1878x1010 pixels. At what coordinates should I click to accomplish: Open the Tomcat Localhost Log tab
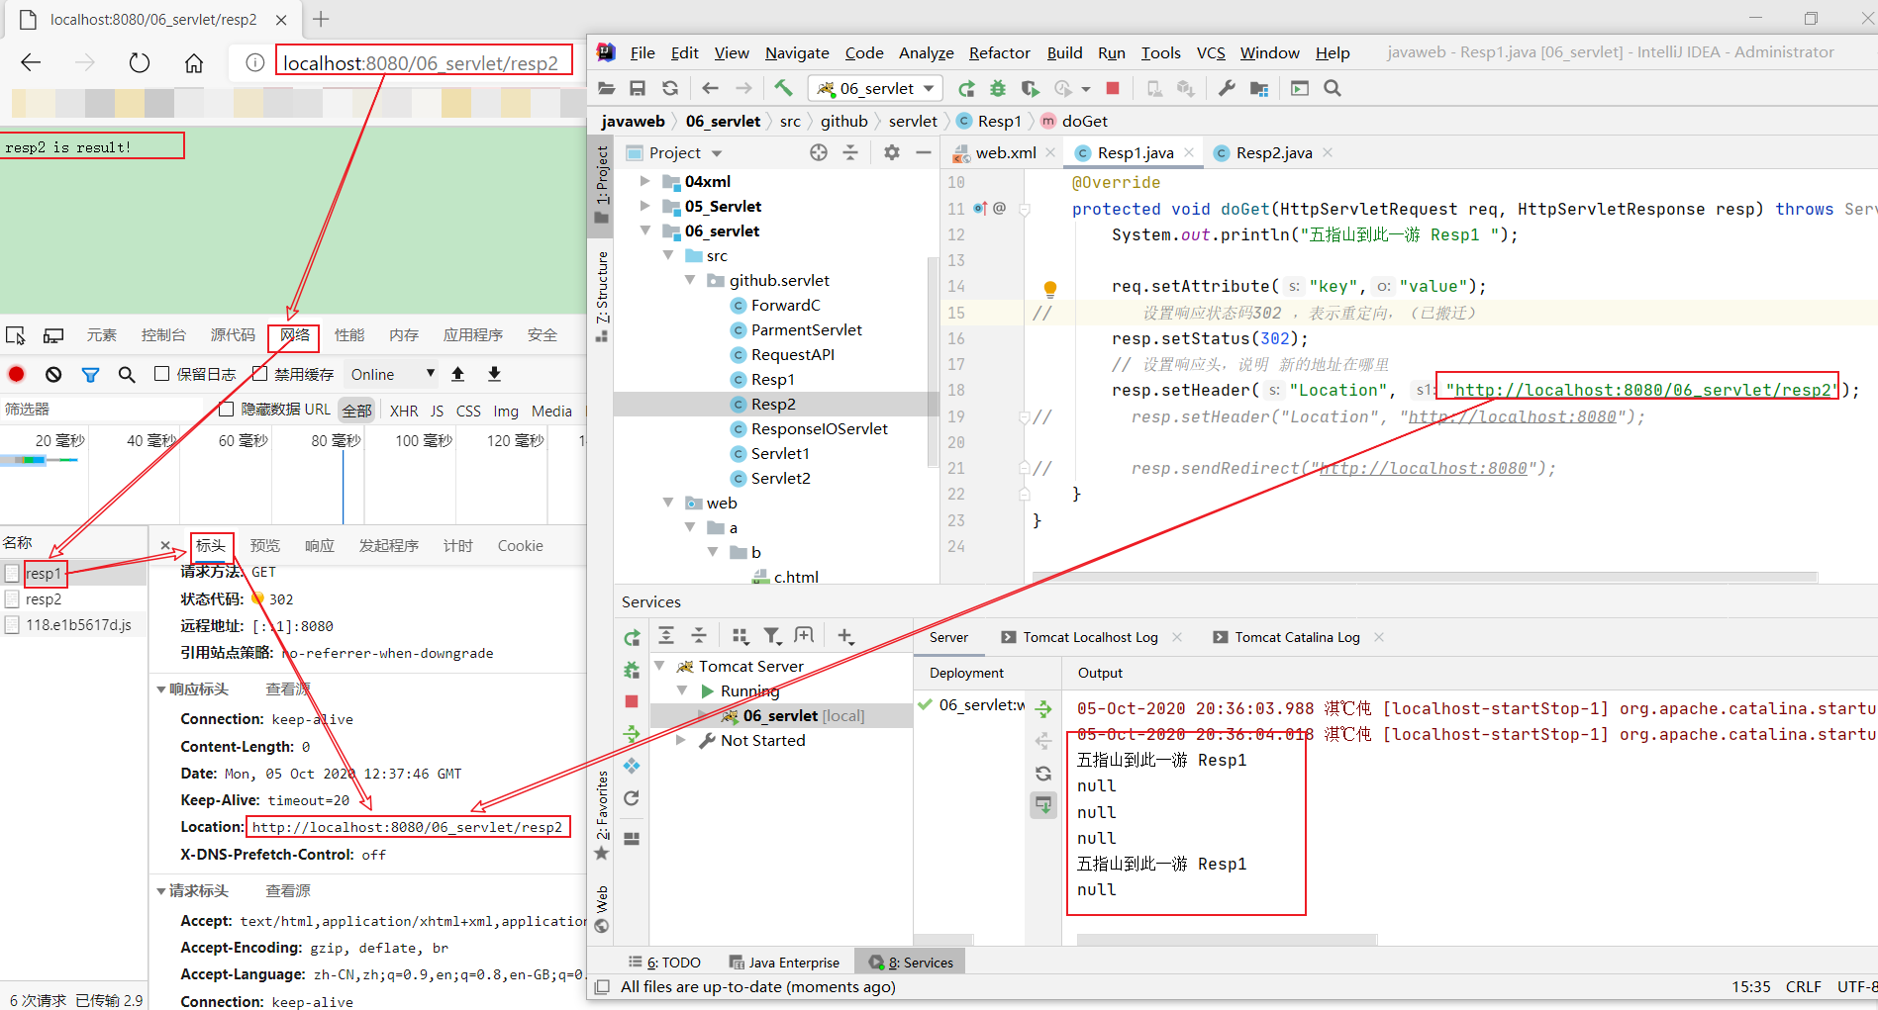(x=1090, y=637)
